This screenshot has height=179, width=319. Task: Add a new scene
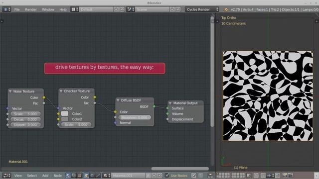pyautogui.click(x=172, y=9)
